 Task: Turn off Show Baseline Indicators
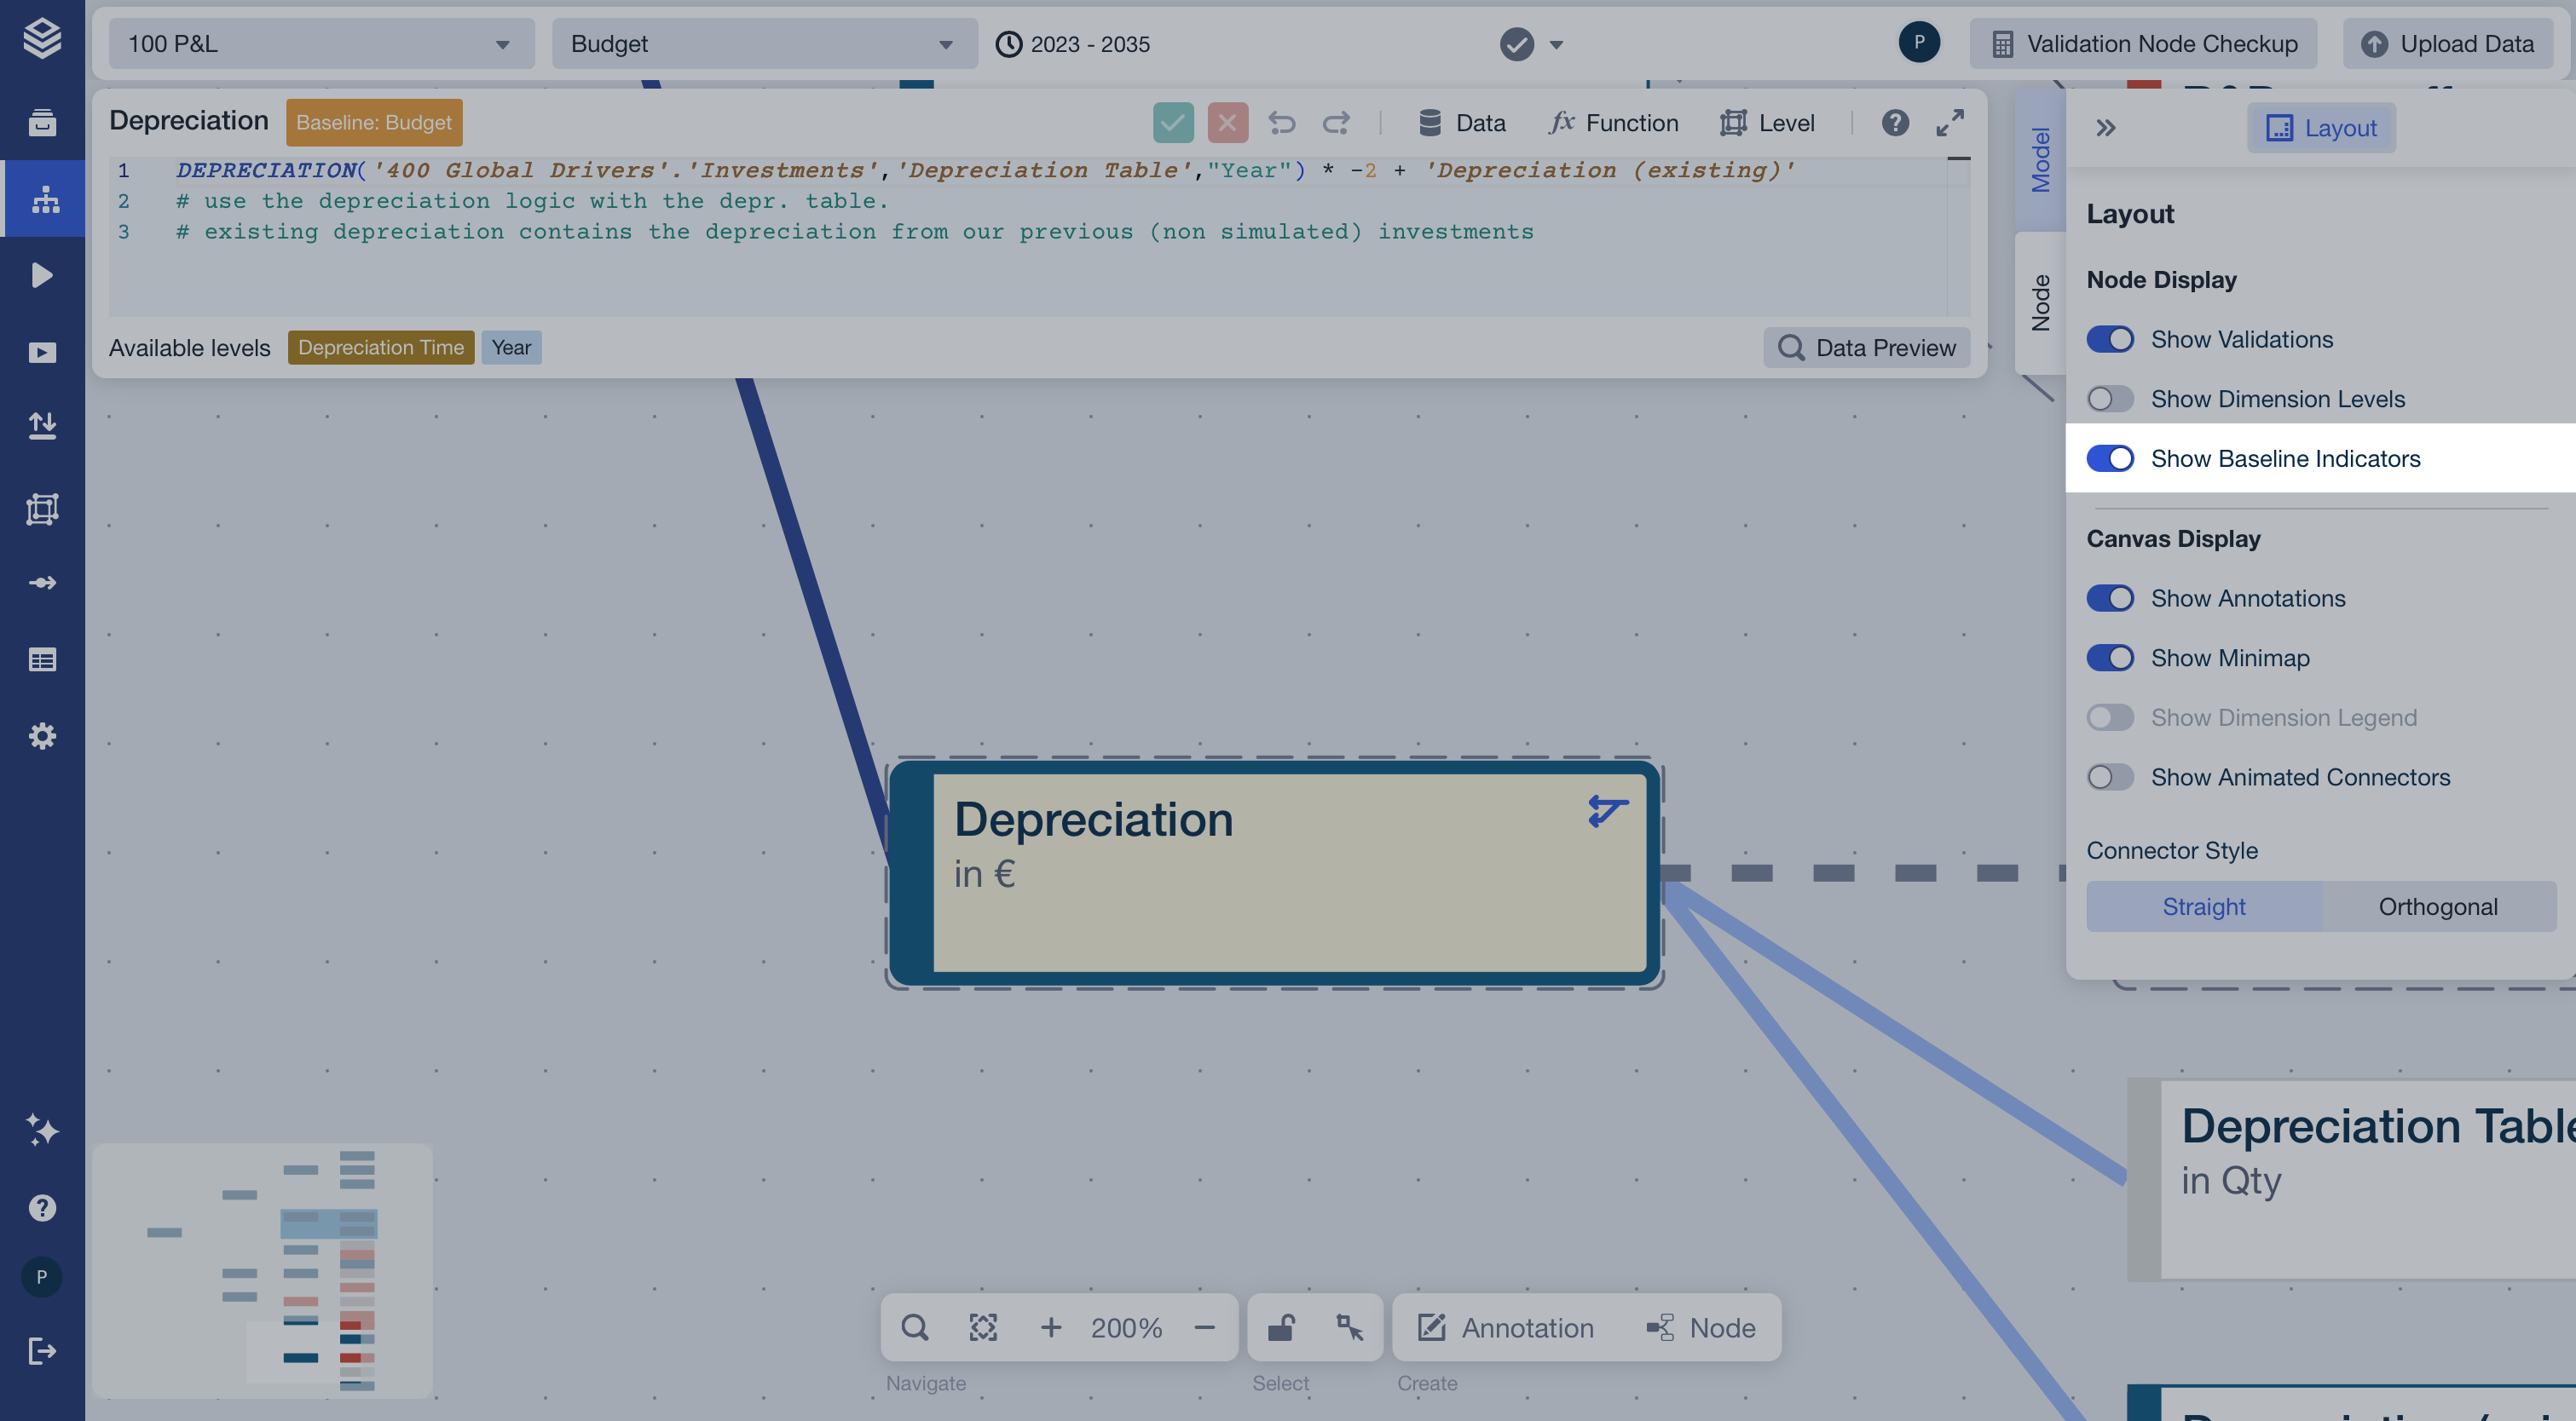click(2110, 458)
